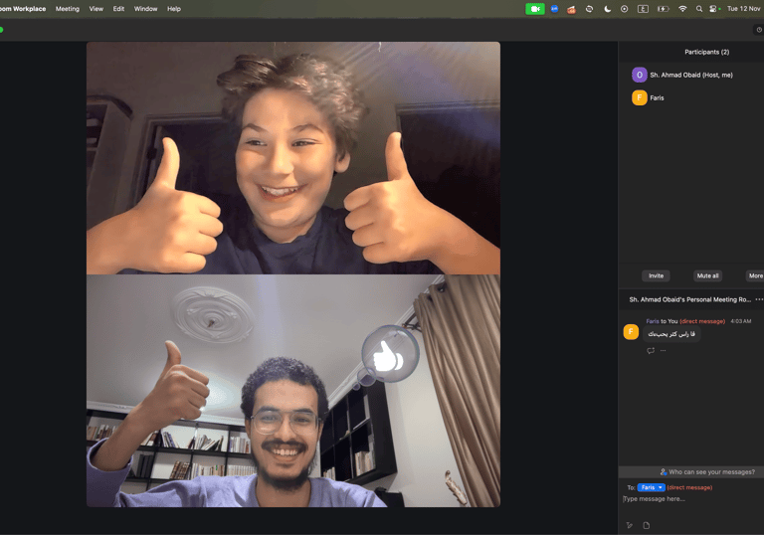Open the Wi-Fi status menu
Viewport: 764px width, 535px height.
pyautogui.click(x=682, y=9)
